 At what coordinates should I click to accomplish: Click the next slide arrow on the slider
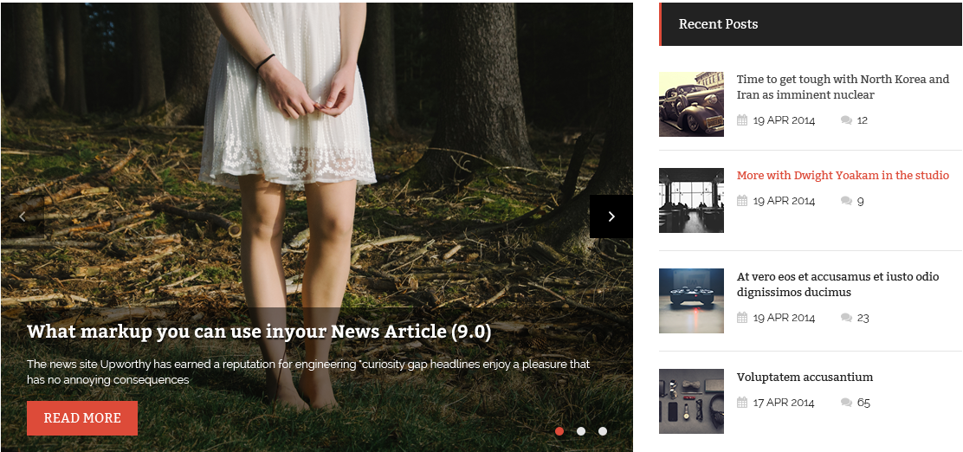click(x=611, y=216)
